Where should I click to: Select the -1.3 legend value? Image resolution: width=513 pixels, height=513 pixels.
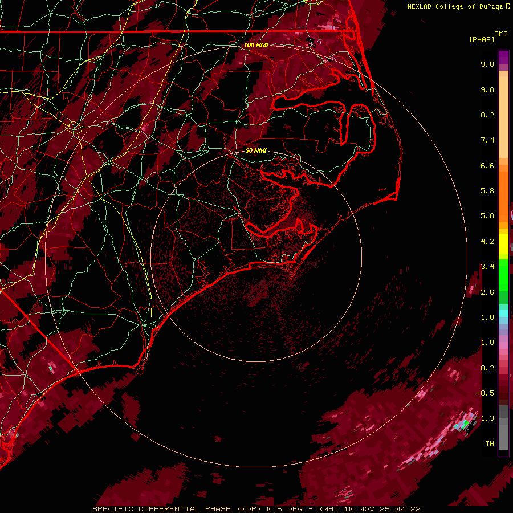coord(485,418)
